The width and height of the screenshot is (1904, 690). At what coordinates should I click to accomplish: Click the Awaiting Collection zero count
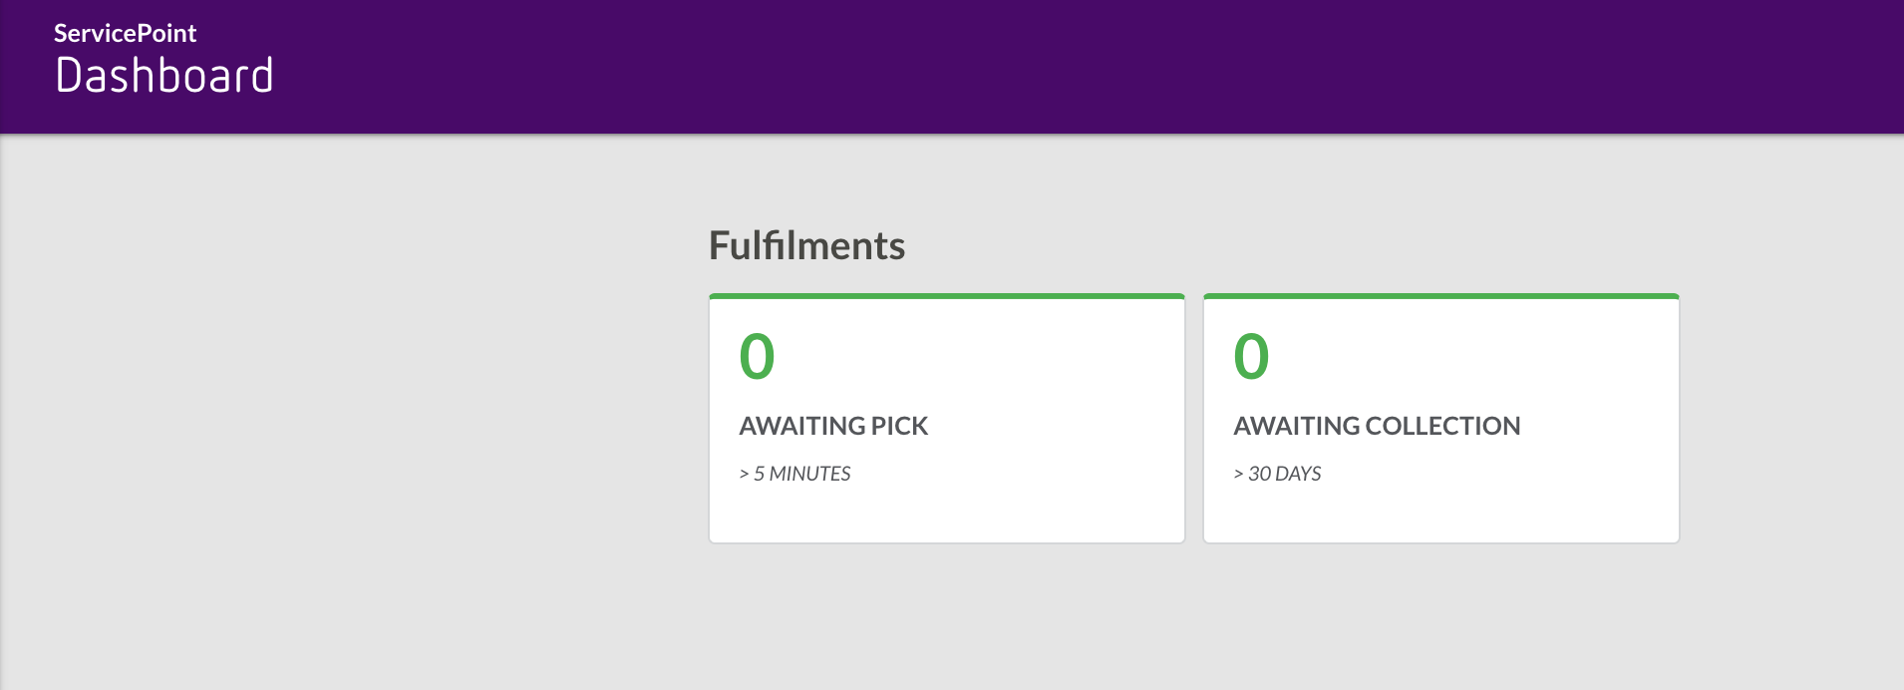[1251, 357]
